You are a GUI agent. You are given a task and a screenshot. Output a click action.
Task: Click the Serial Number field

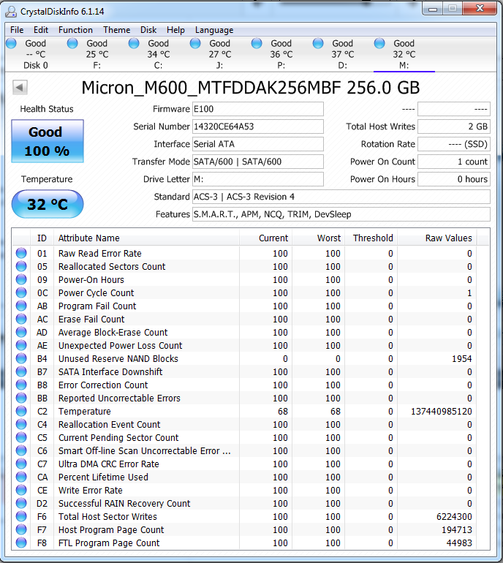click(257, 126)
